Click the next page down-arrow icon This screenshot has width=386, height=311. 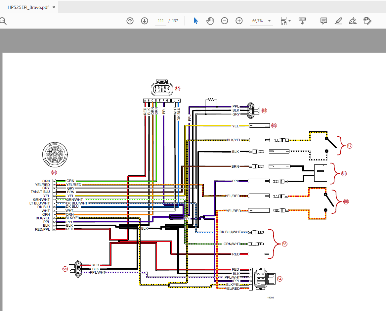coord(145,21)
